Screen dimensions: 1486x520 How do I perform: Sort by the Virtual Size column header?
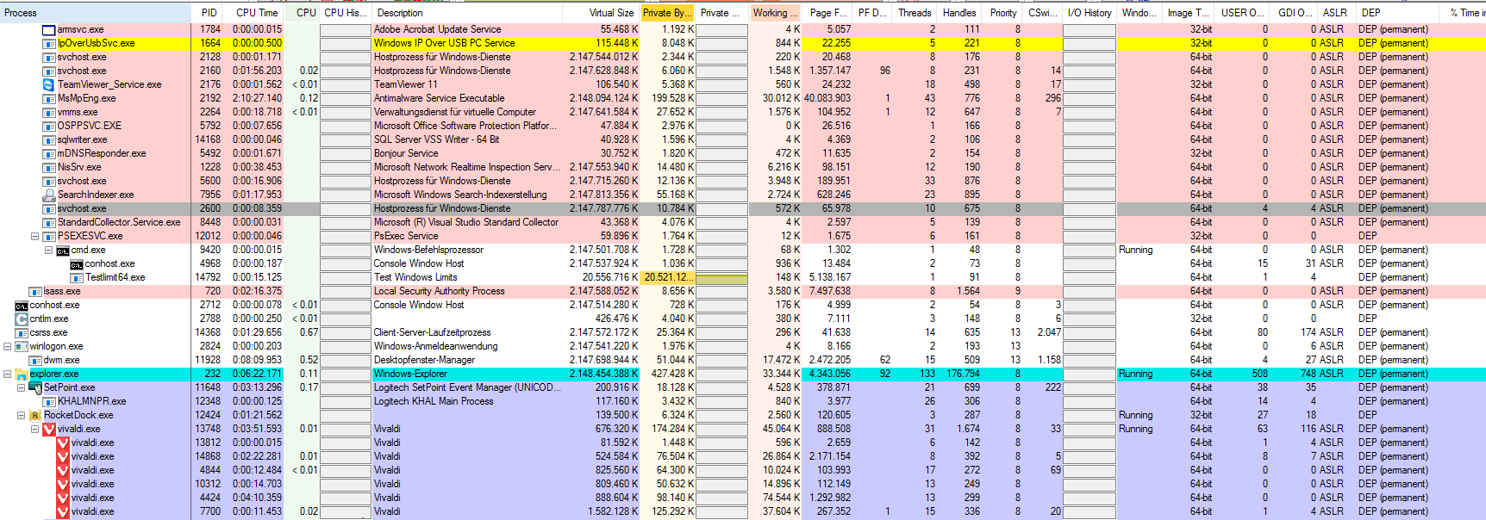point(602,12)
